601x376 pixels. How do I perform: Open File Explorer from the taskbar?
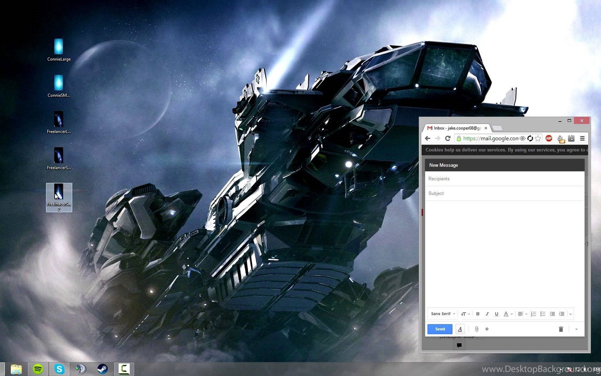[x=16, y=369]
